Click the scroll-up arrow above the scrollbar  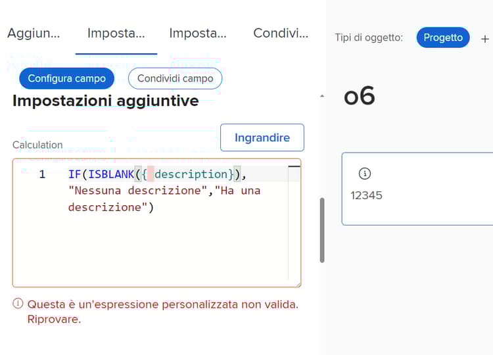click(322, 96)
